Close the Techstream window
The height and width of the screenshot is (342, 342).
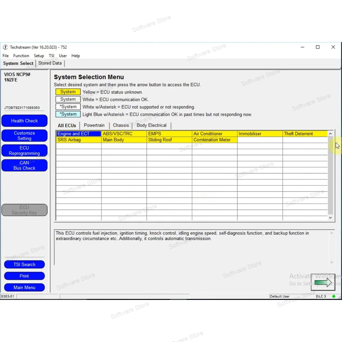click(333, 47)
